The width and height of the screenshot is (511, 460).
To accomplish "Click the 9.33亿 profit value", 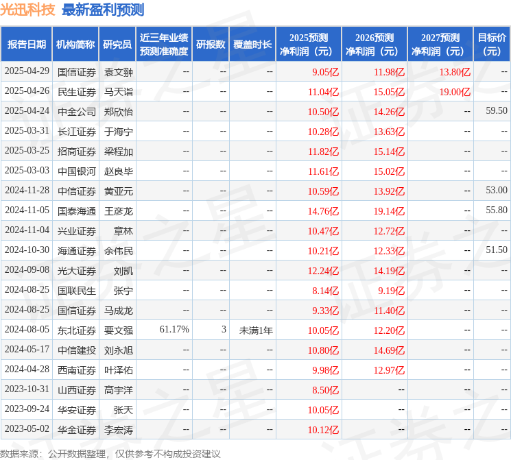I will pyautogui.click(x=325, y=311).
